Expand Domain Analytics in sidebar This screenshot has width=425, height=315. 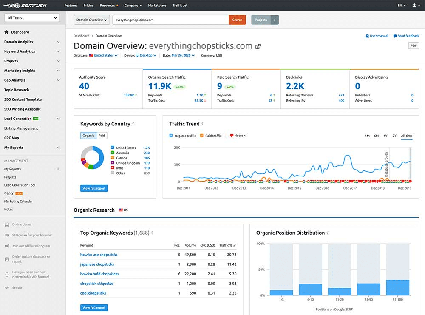click(x=32, y=42)
